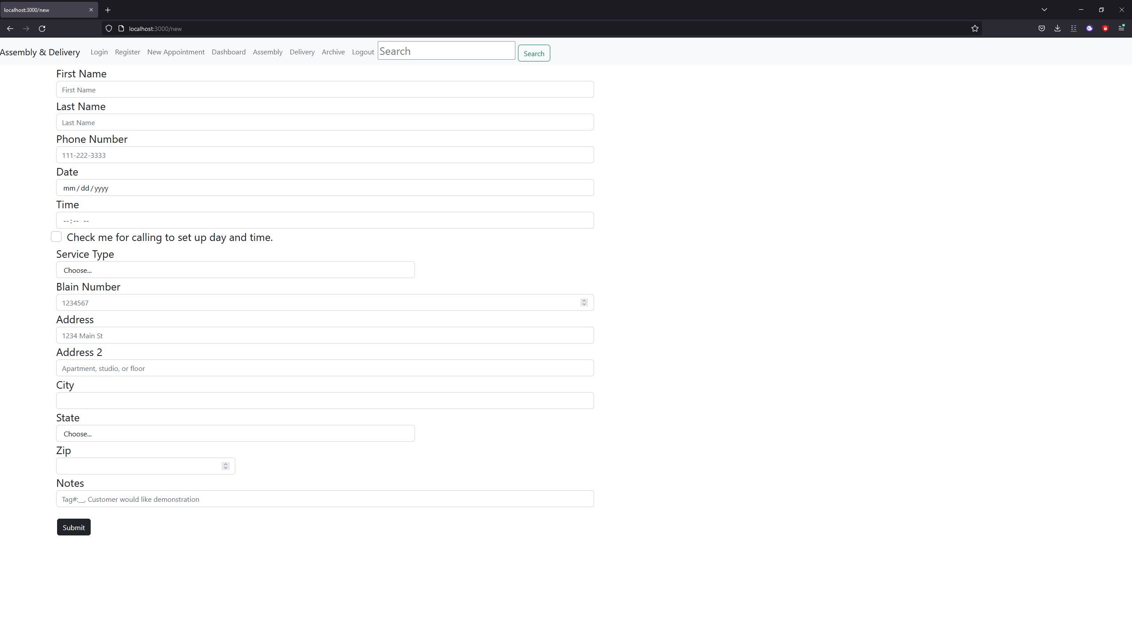
Task: Click the Time input field
Action: coord(325,220)
